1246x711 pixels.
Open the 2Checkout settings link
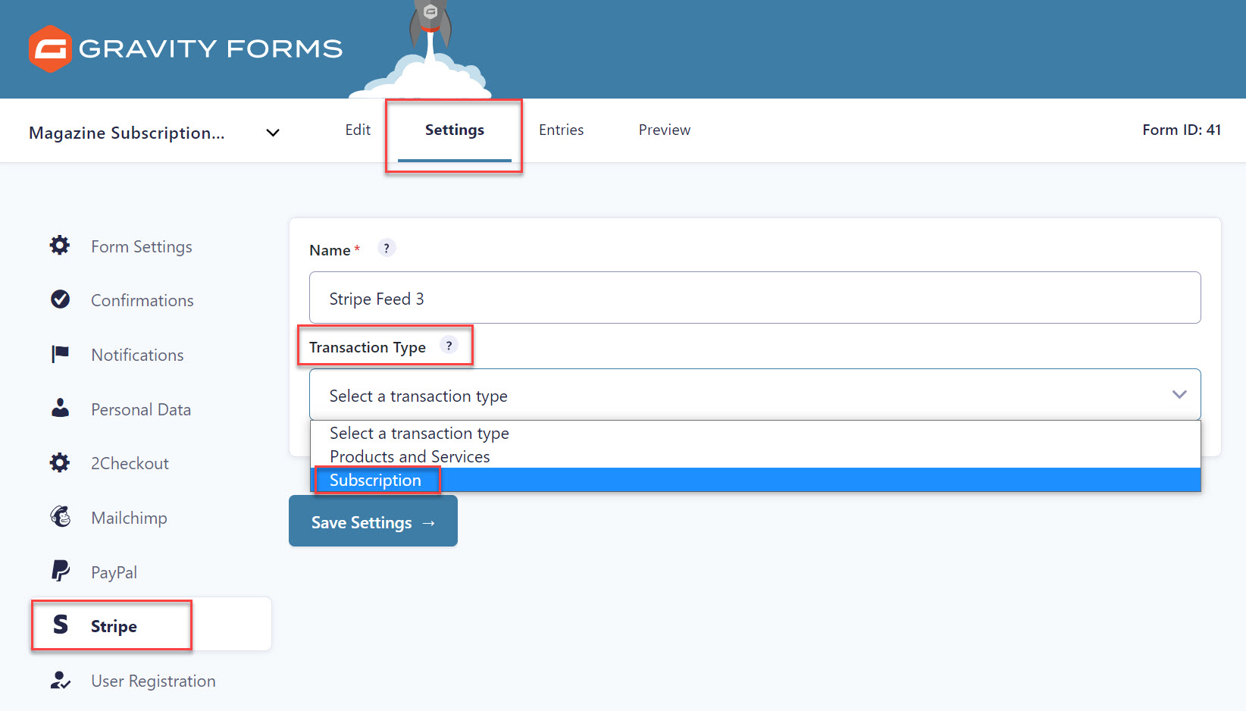(x=130, y=463)
